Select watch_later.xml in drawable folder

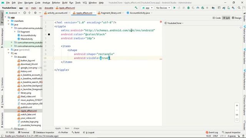28,114
